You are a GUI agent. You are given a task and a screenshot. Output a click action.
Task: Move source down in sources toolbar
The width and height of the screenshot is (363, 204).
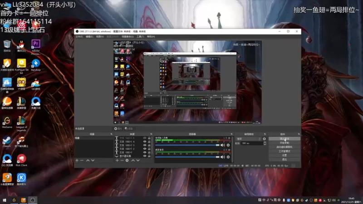pyautogui.click(x=138, y=160)
